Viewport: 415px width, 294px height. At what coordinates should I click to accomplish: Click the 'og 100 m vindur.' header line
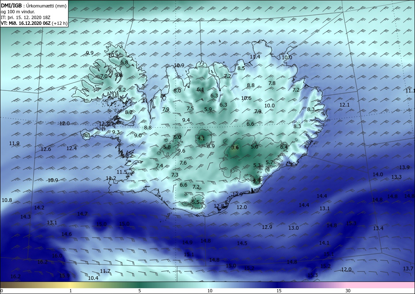[x=18, y=12]
